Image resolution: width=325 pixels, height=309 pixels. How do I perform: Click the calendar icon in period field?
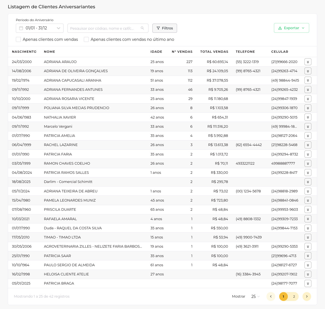(21, 28)
